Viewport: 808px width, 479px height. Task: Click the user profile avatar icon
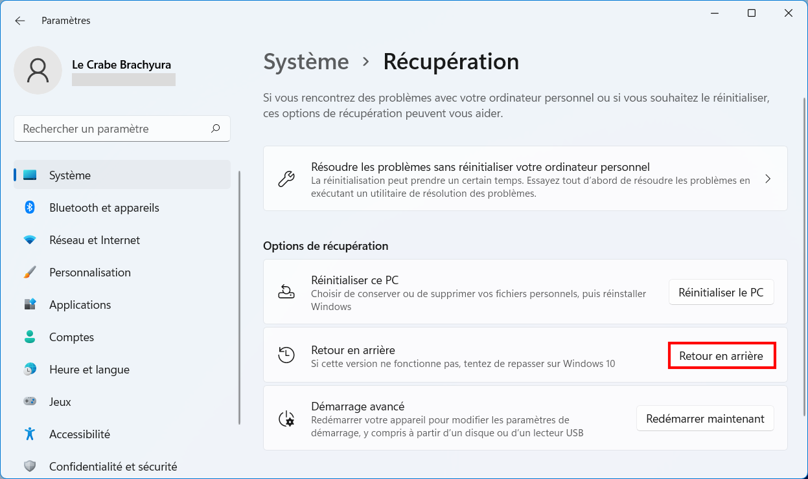click(38, 71)
